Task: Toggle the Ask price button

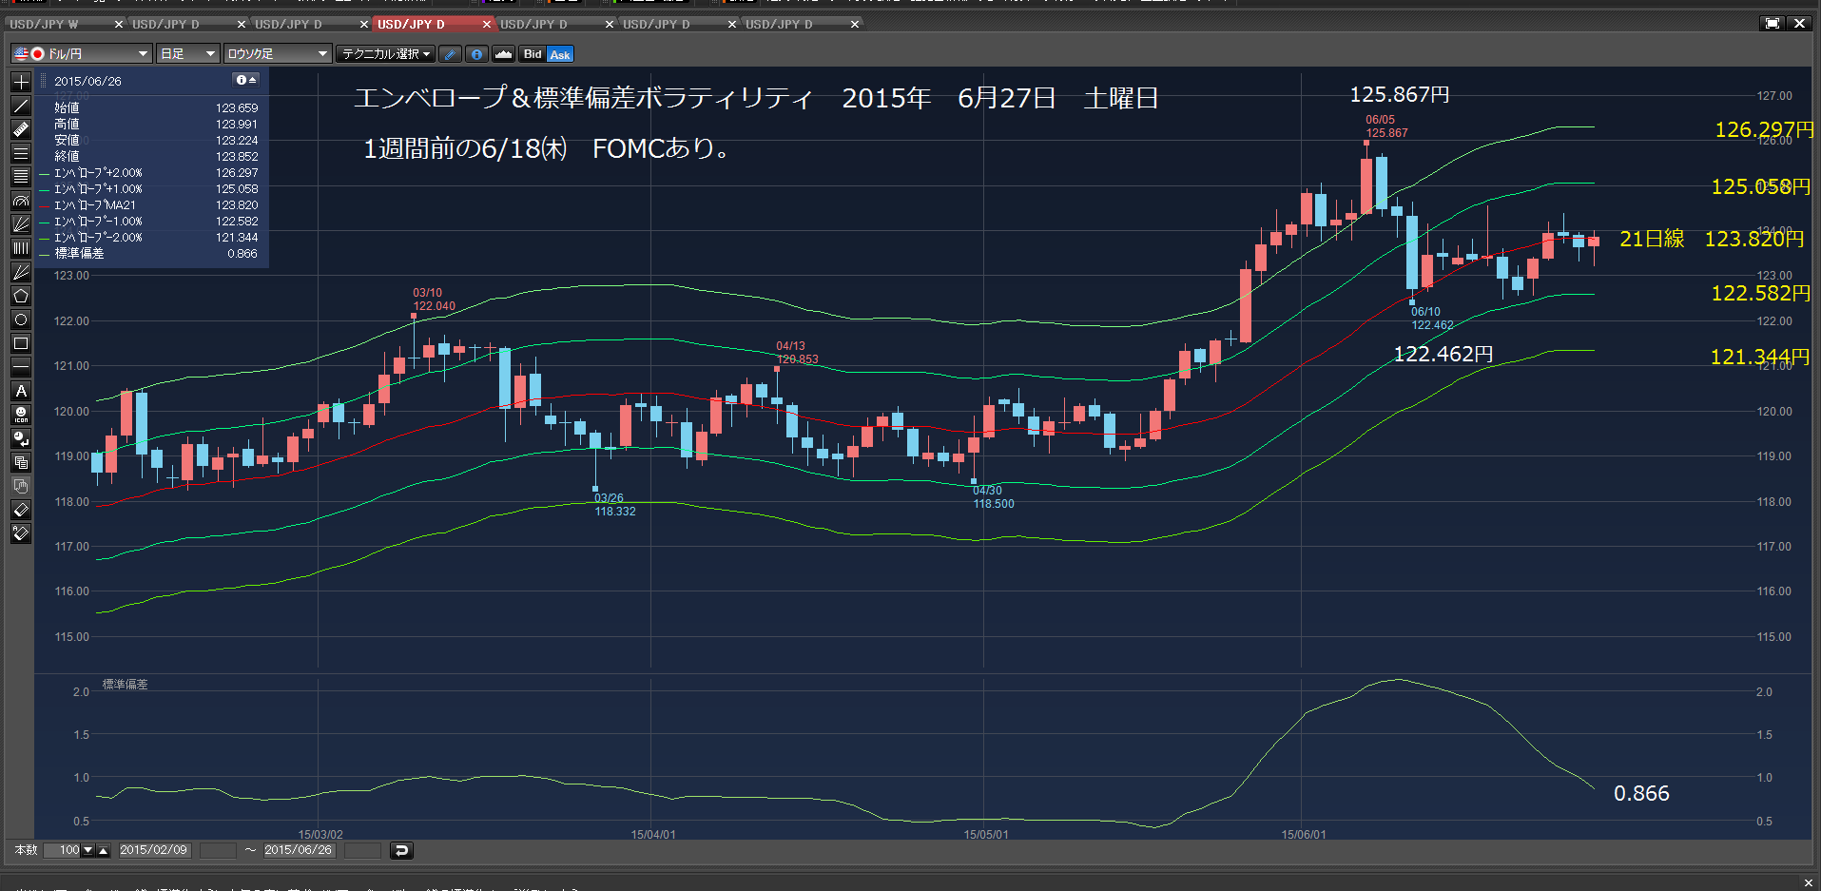Action: tap(560, 54)
